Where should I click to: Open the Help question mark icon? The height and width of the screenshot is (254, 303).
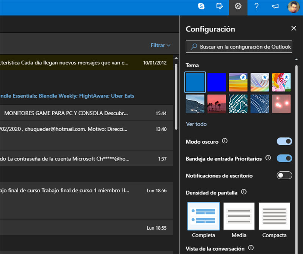pyautogui.click(x=256, y=6)
